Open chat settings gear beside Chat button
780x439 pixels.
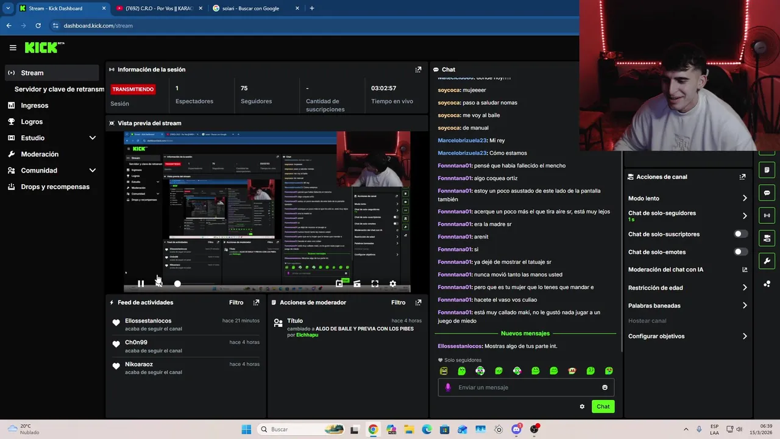(x=582, y=407)
